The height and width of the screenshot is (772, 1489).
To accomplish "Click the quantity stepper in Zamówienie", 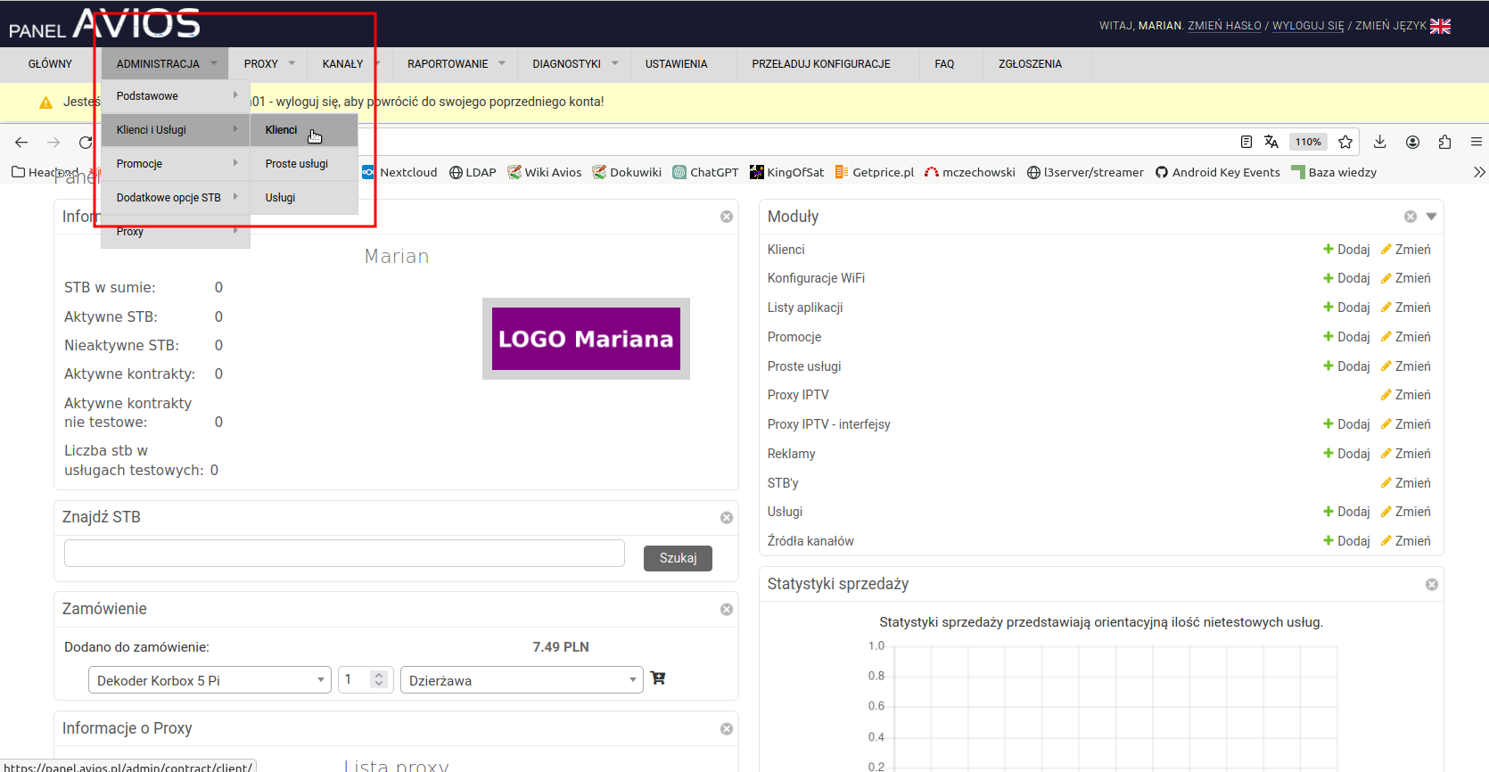I will [379, 679].
